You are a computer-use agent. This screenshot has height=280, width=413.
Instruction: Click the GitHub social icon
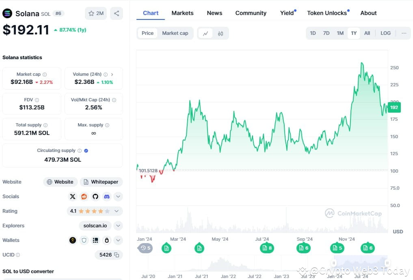click(x=95, y=197)
